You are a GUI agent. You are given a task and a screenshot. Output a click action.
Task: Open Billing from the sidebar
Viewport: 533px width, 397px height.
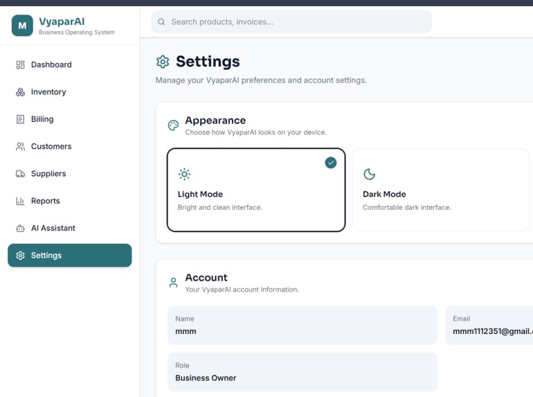[x=70, y=119]
